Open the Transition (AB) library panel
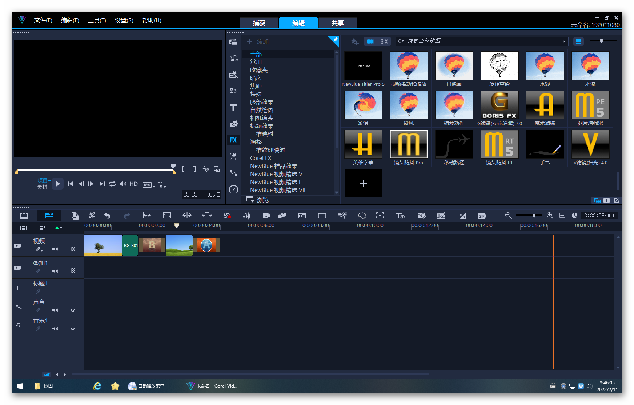 click(x=233, y=91)
